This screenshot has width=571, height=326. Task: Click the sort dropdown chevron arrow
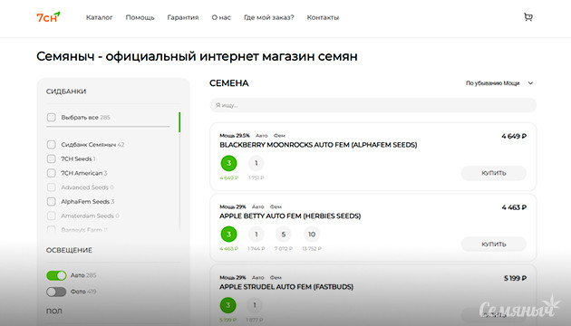pos(530,83)
